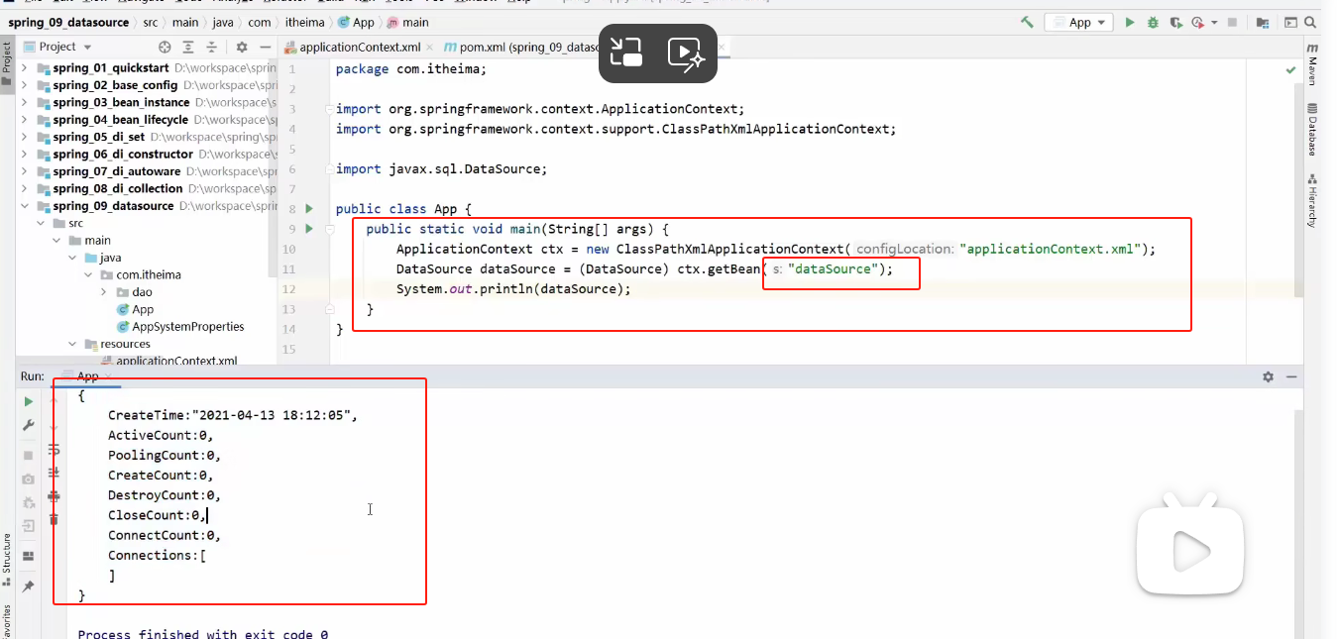Expand the spring_02_base_config module
The image size is (1339, 639).
(x=25, y=85)
